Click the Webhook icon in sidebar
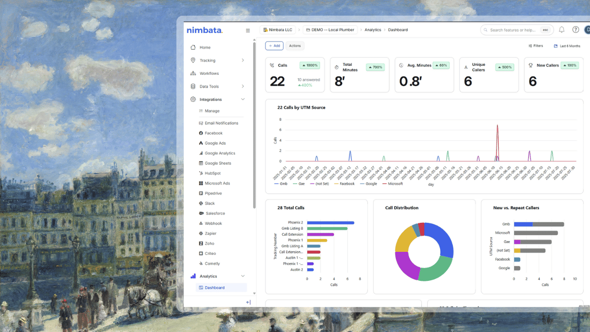This screenshot has width=590, height=332. click(x=201, y=223)
